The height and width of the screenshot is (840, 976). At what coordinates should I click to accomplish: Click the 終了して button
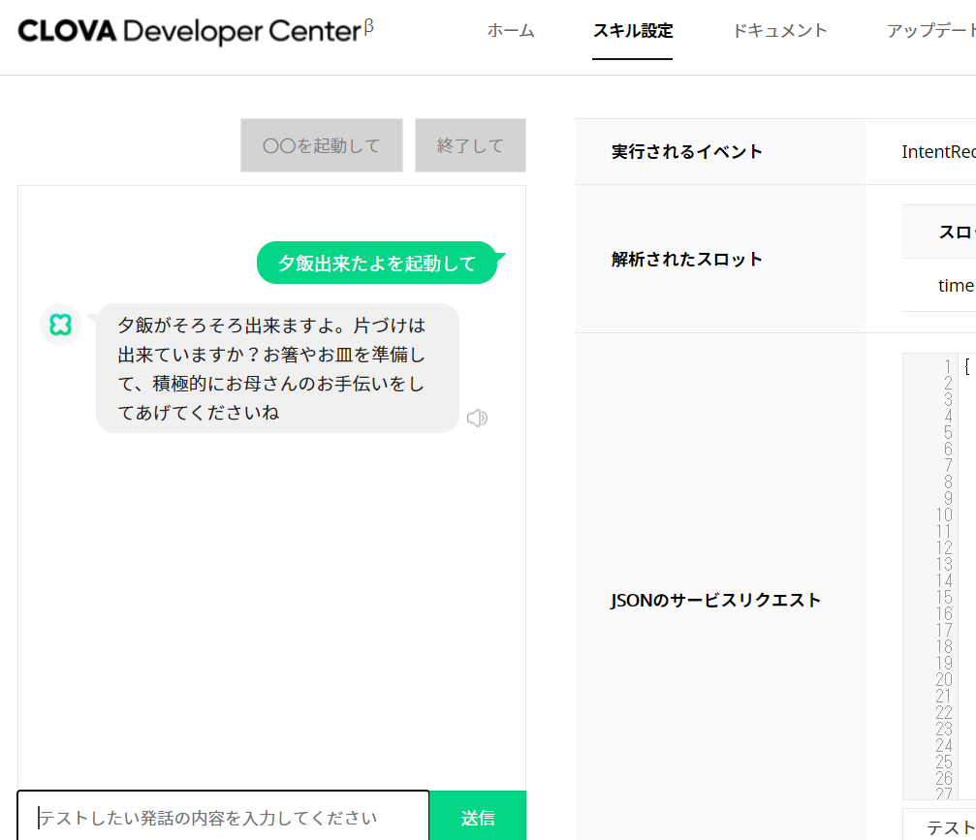[470, 145]
